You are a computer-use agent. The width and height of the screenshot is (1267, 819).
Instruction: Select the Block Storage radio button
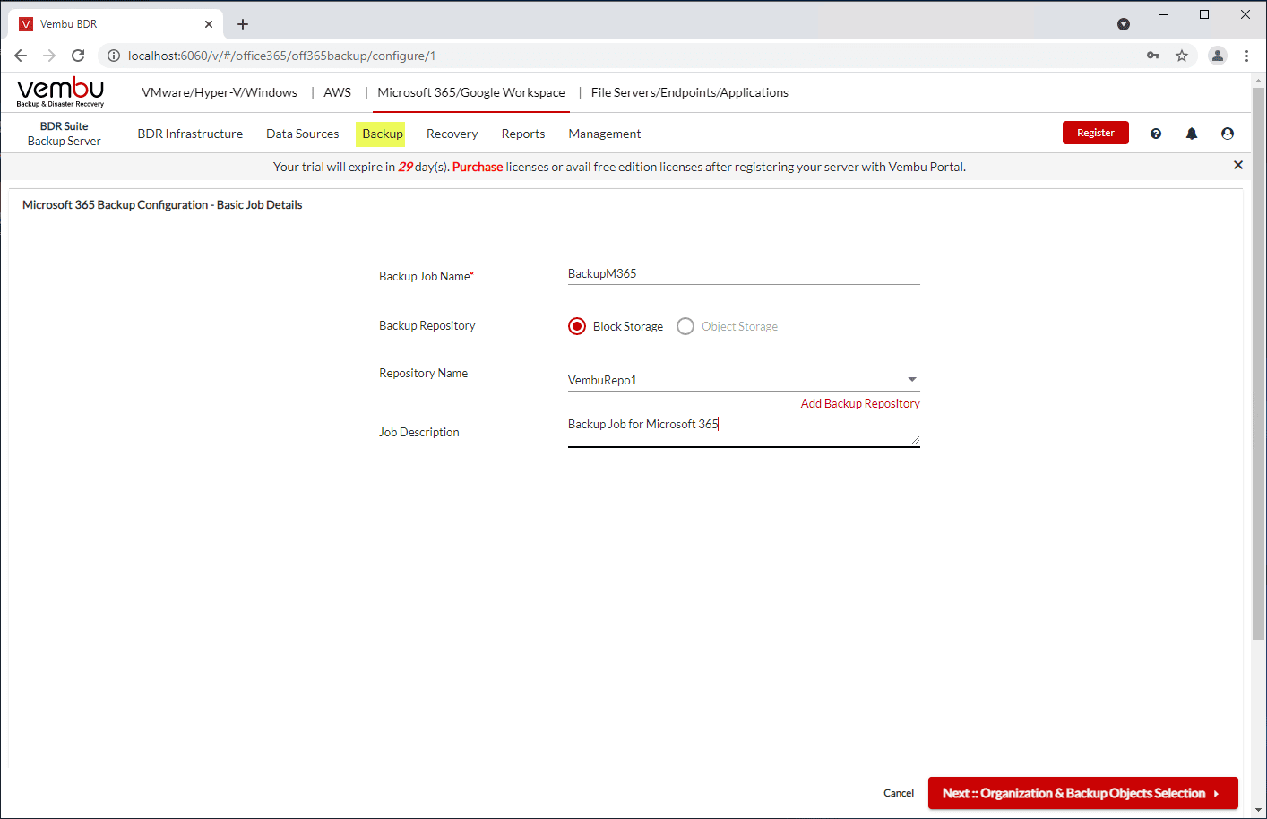[x=577, y=326]
